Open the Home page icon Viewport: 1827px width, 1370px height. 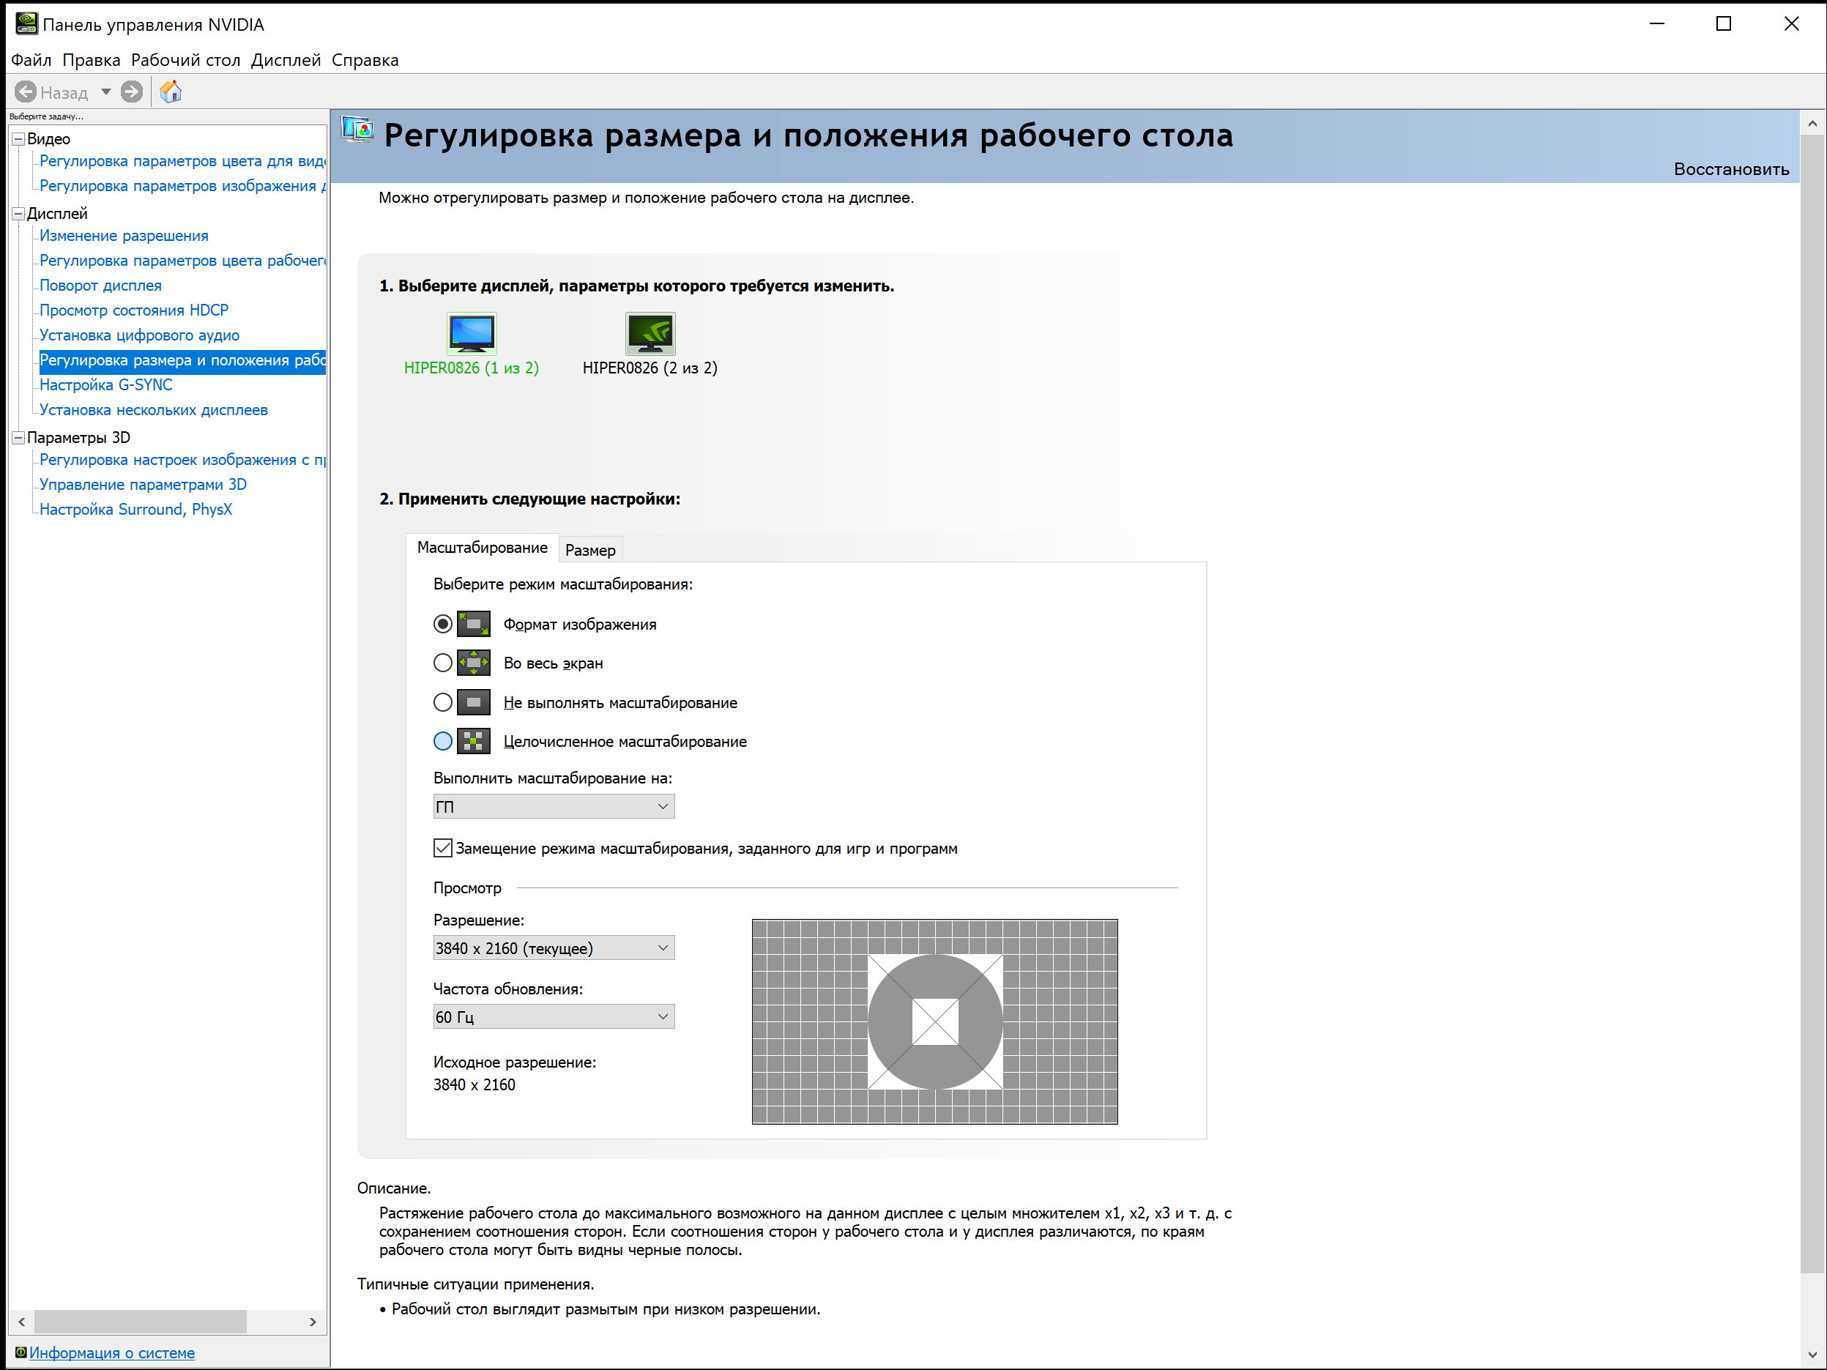coord(171,92)
